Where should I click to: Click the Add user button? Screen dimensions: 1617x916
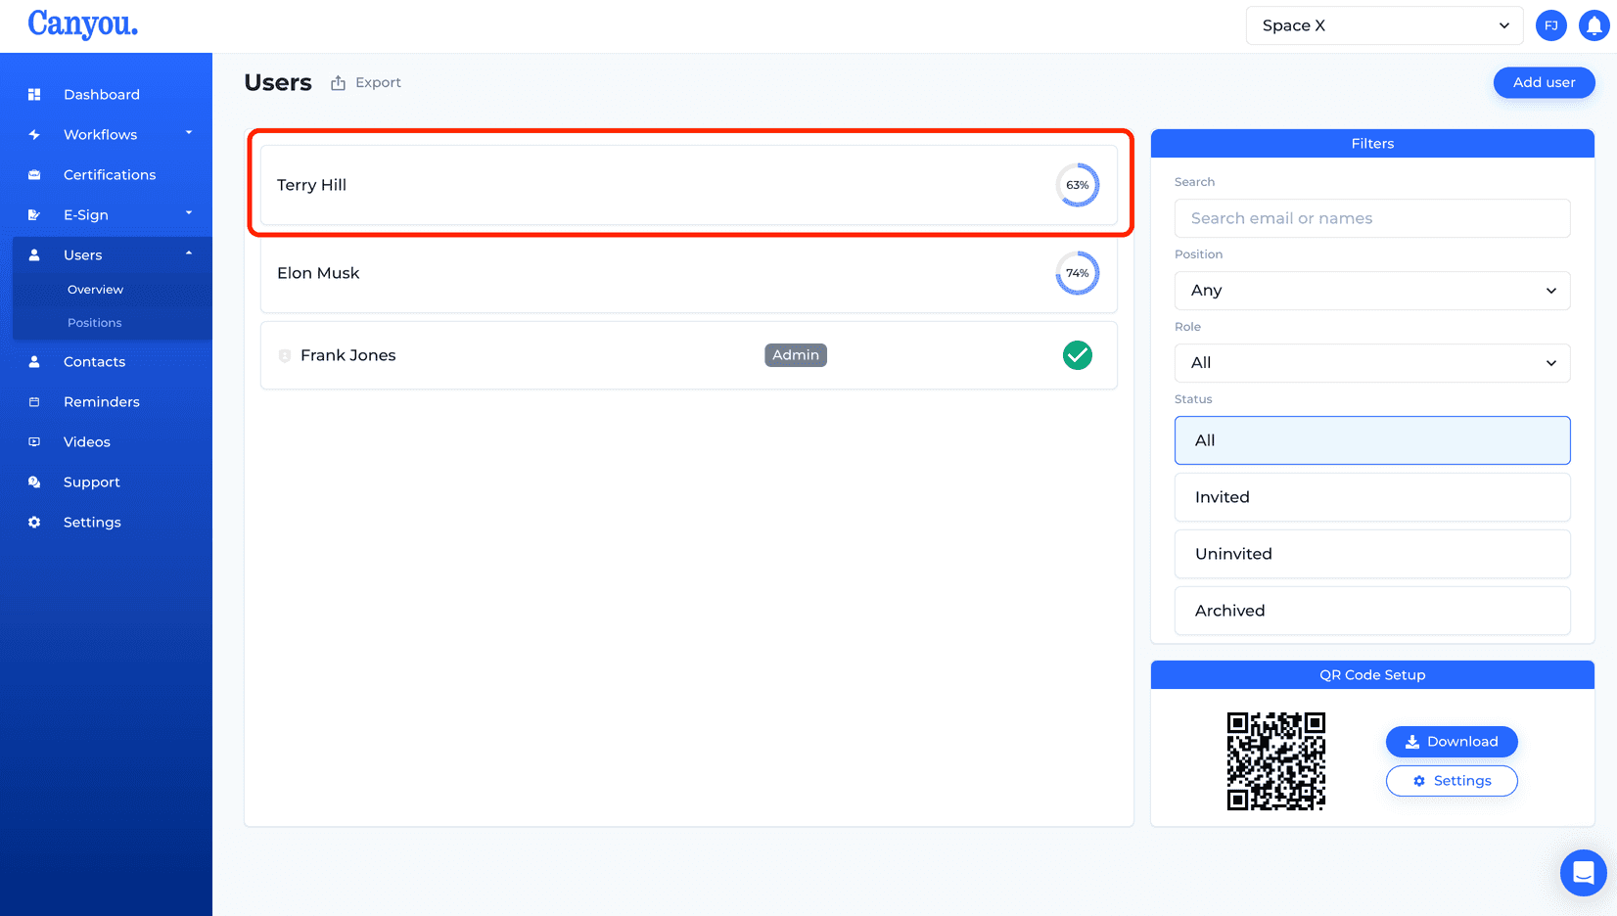[x=1544, y=82]
